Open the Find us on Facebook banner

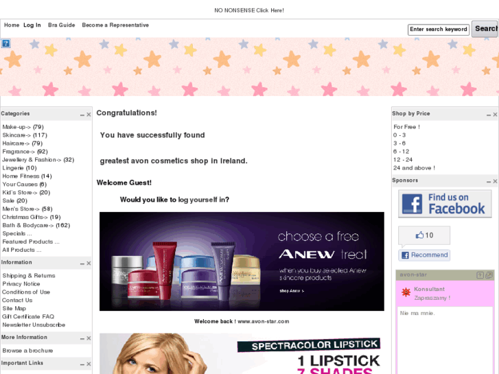[x=445, y=204]
